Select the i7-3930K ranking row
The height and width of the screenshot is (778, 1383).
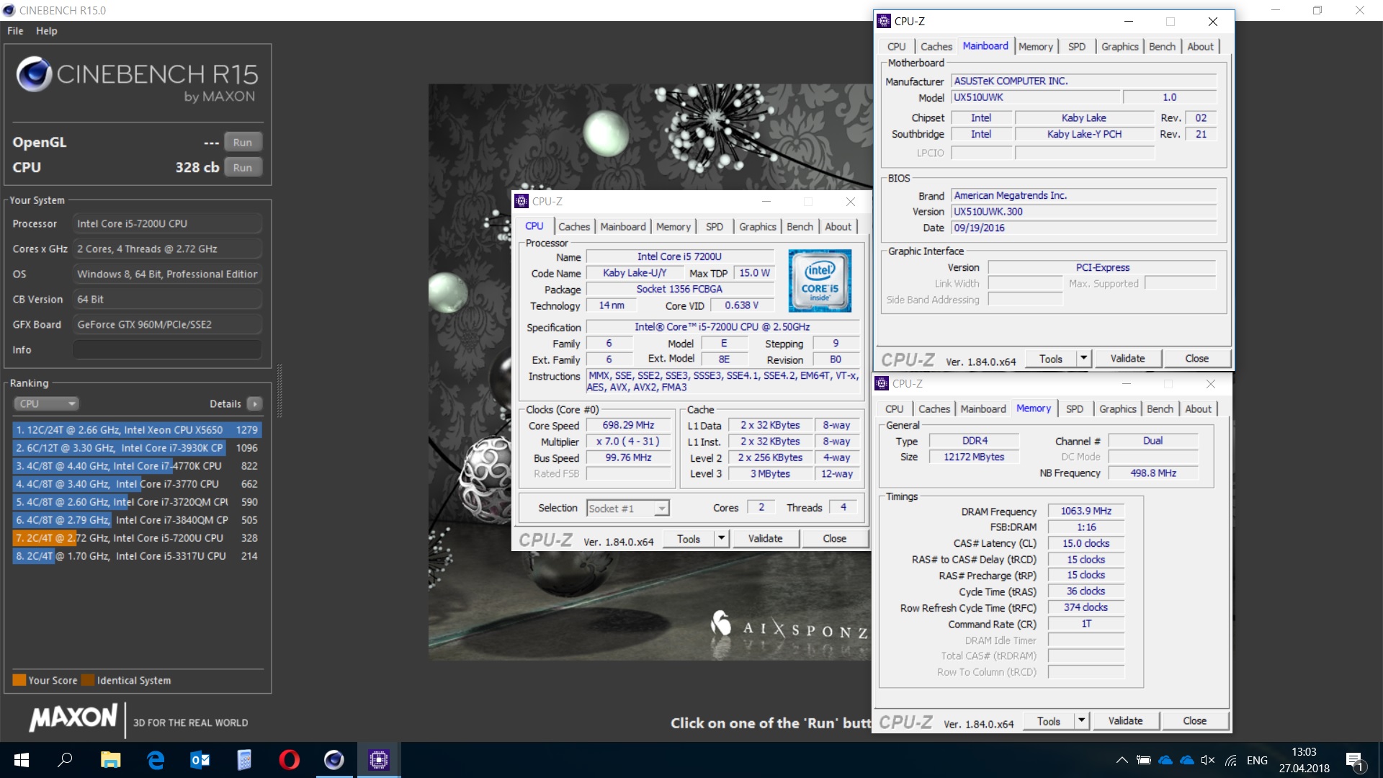coord(136,448)
